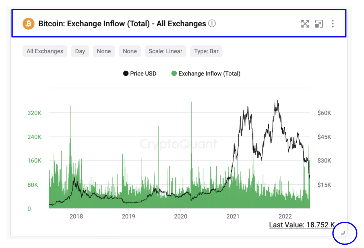
Task: Expand the chart to fullscreen
Action: [305, 24]
